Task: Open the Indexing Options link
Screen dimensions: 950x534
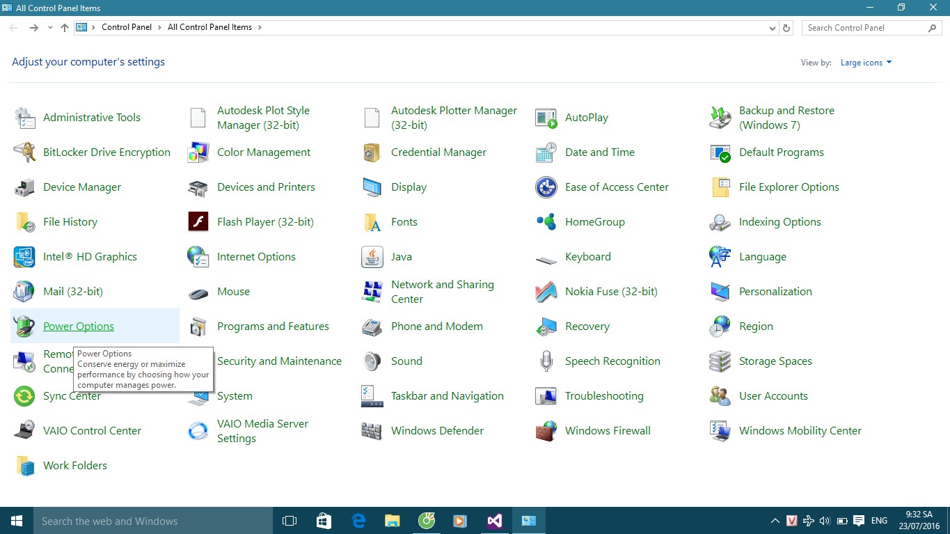Action: coord(780,222)
